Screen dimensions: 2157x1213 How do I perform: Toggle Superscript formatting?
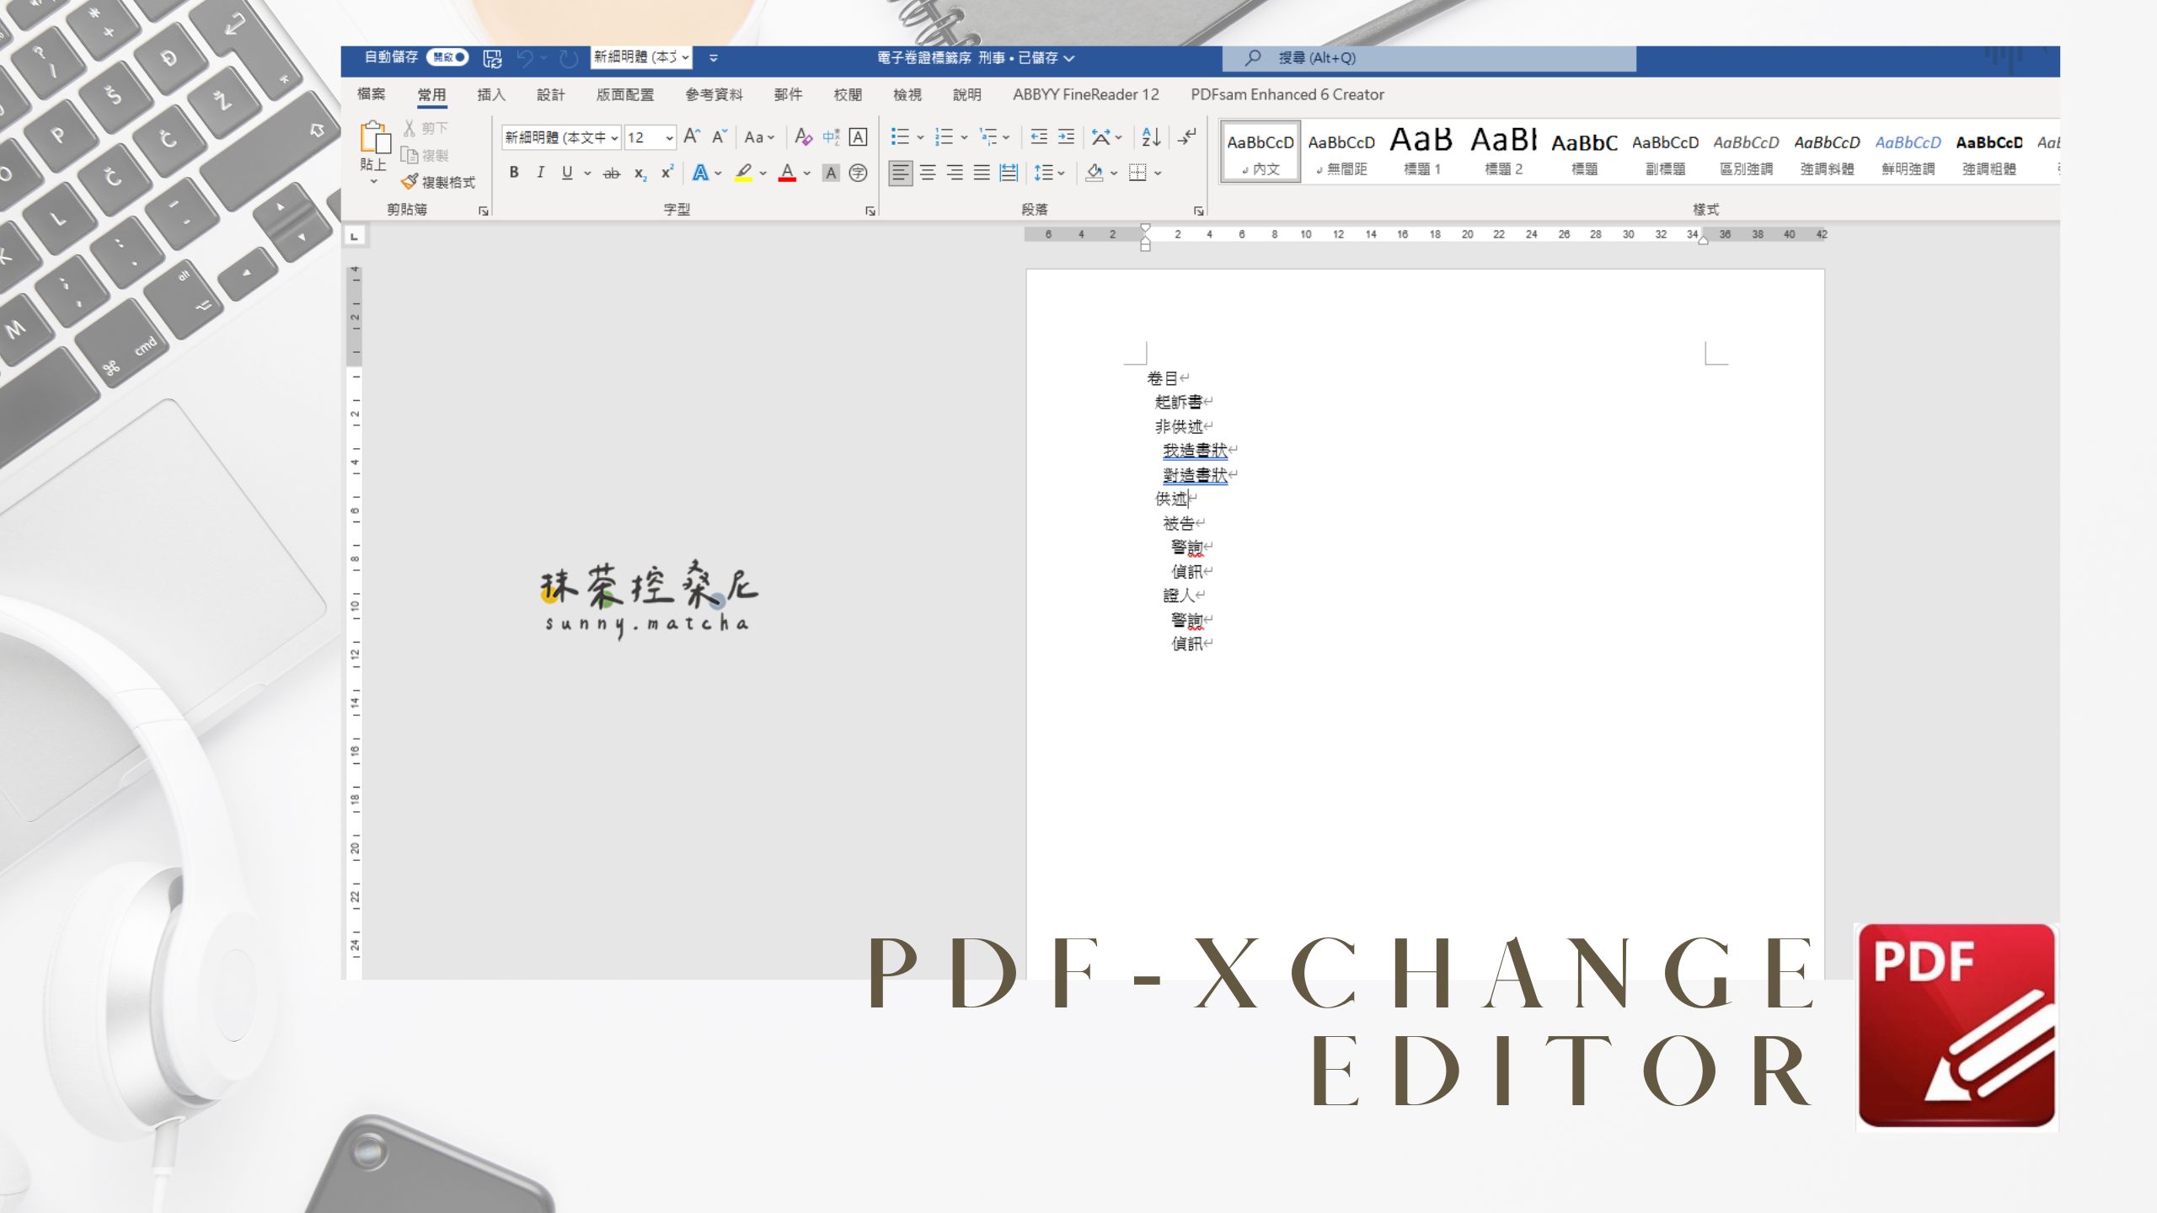(667, 173)
